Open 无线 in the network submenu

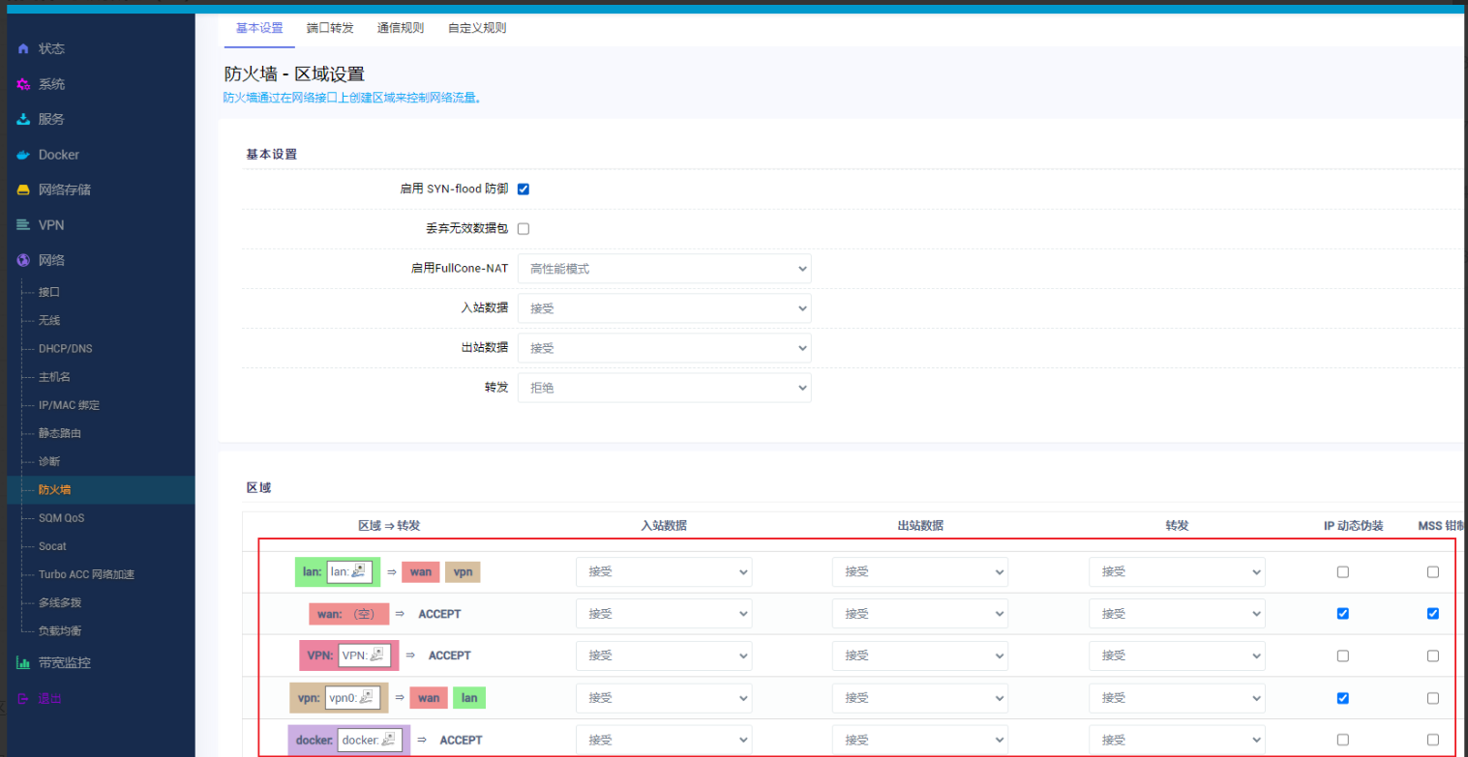click(x=49, y=320)
